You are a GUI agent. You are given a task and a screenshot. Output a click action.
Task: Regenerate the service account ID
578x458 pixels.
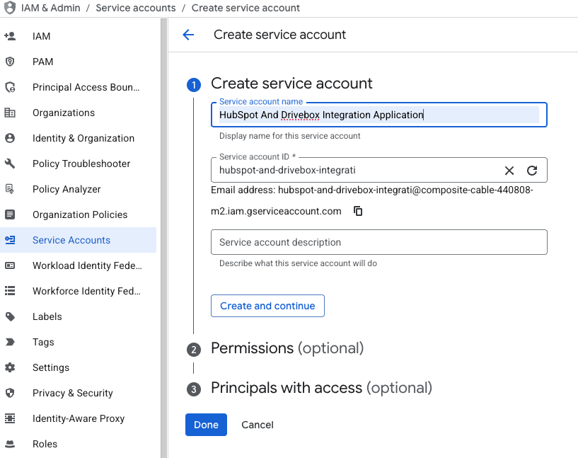(532, 171)
